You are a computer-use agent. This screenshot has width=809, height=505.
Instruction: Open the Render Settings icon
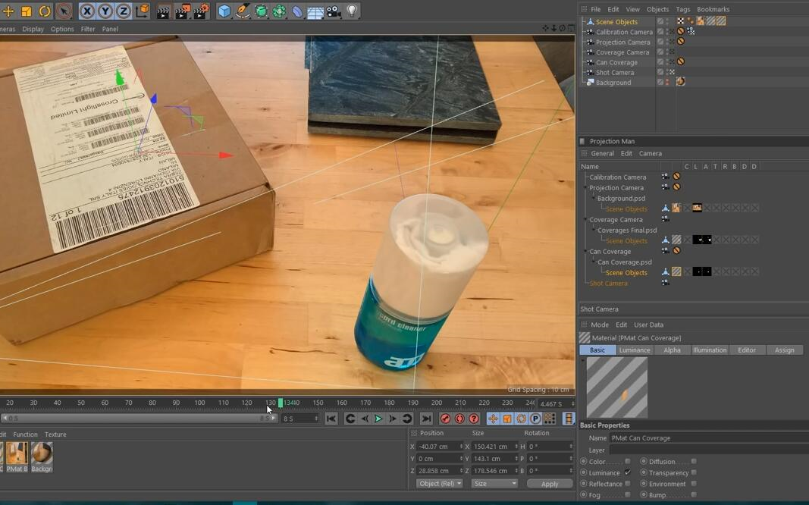click(202, 11)
